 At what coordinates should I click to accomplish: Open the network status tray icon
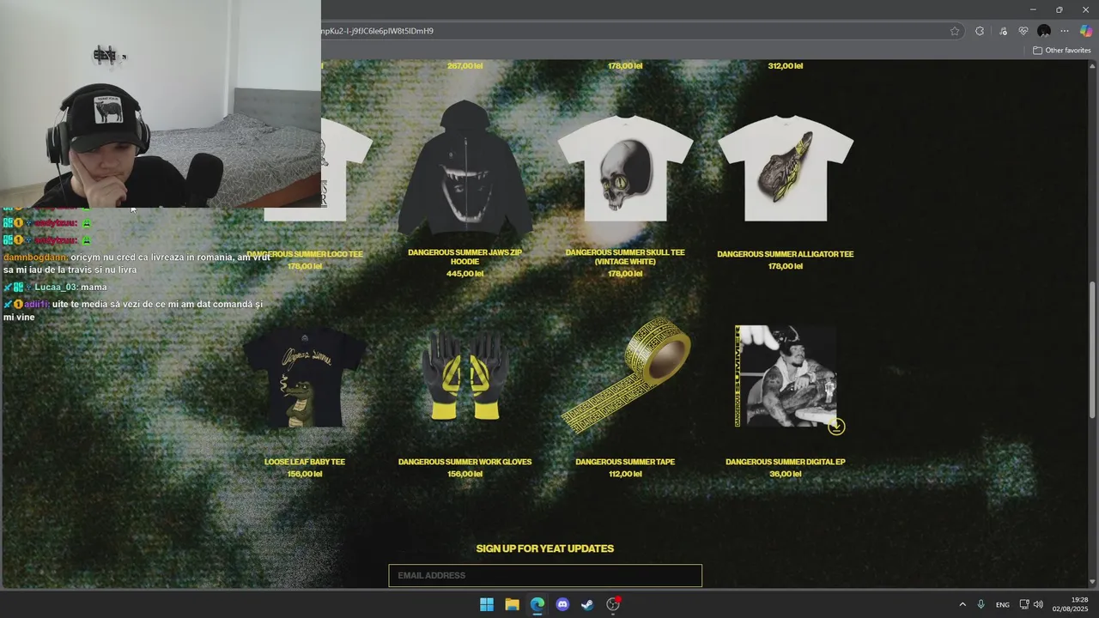tap(1024, 604)
